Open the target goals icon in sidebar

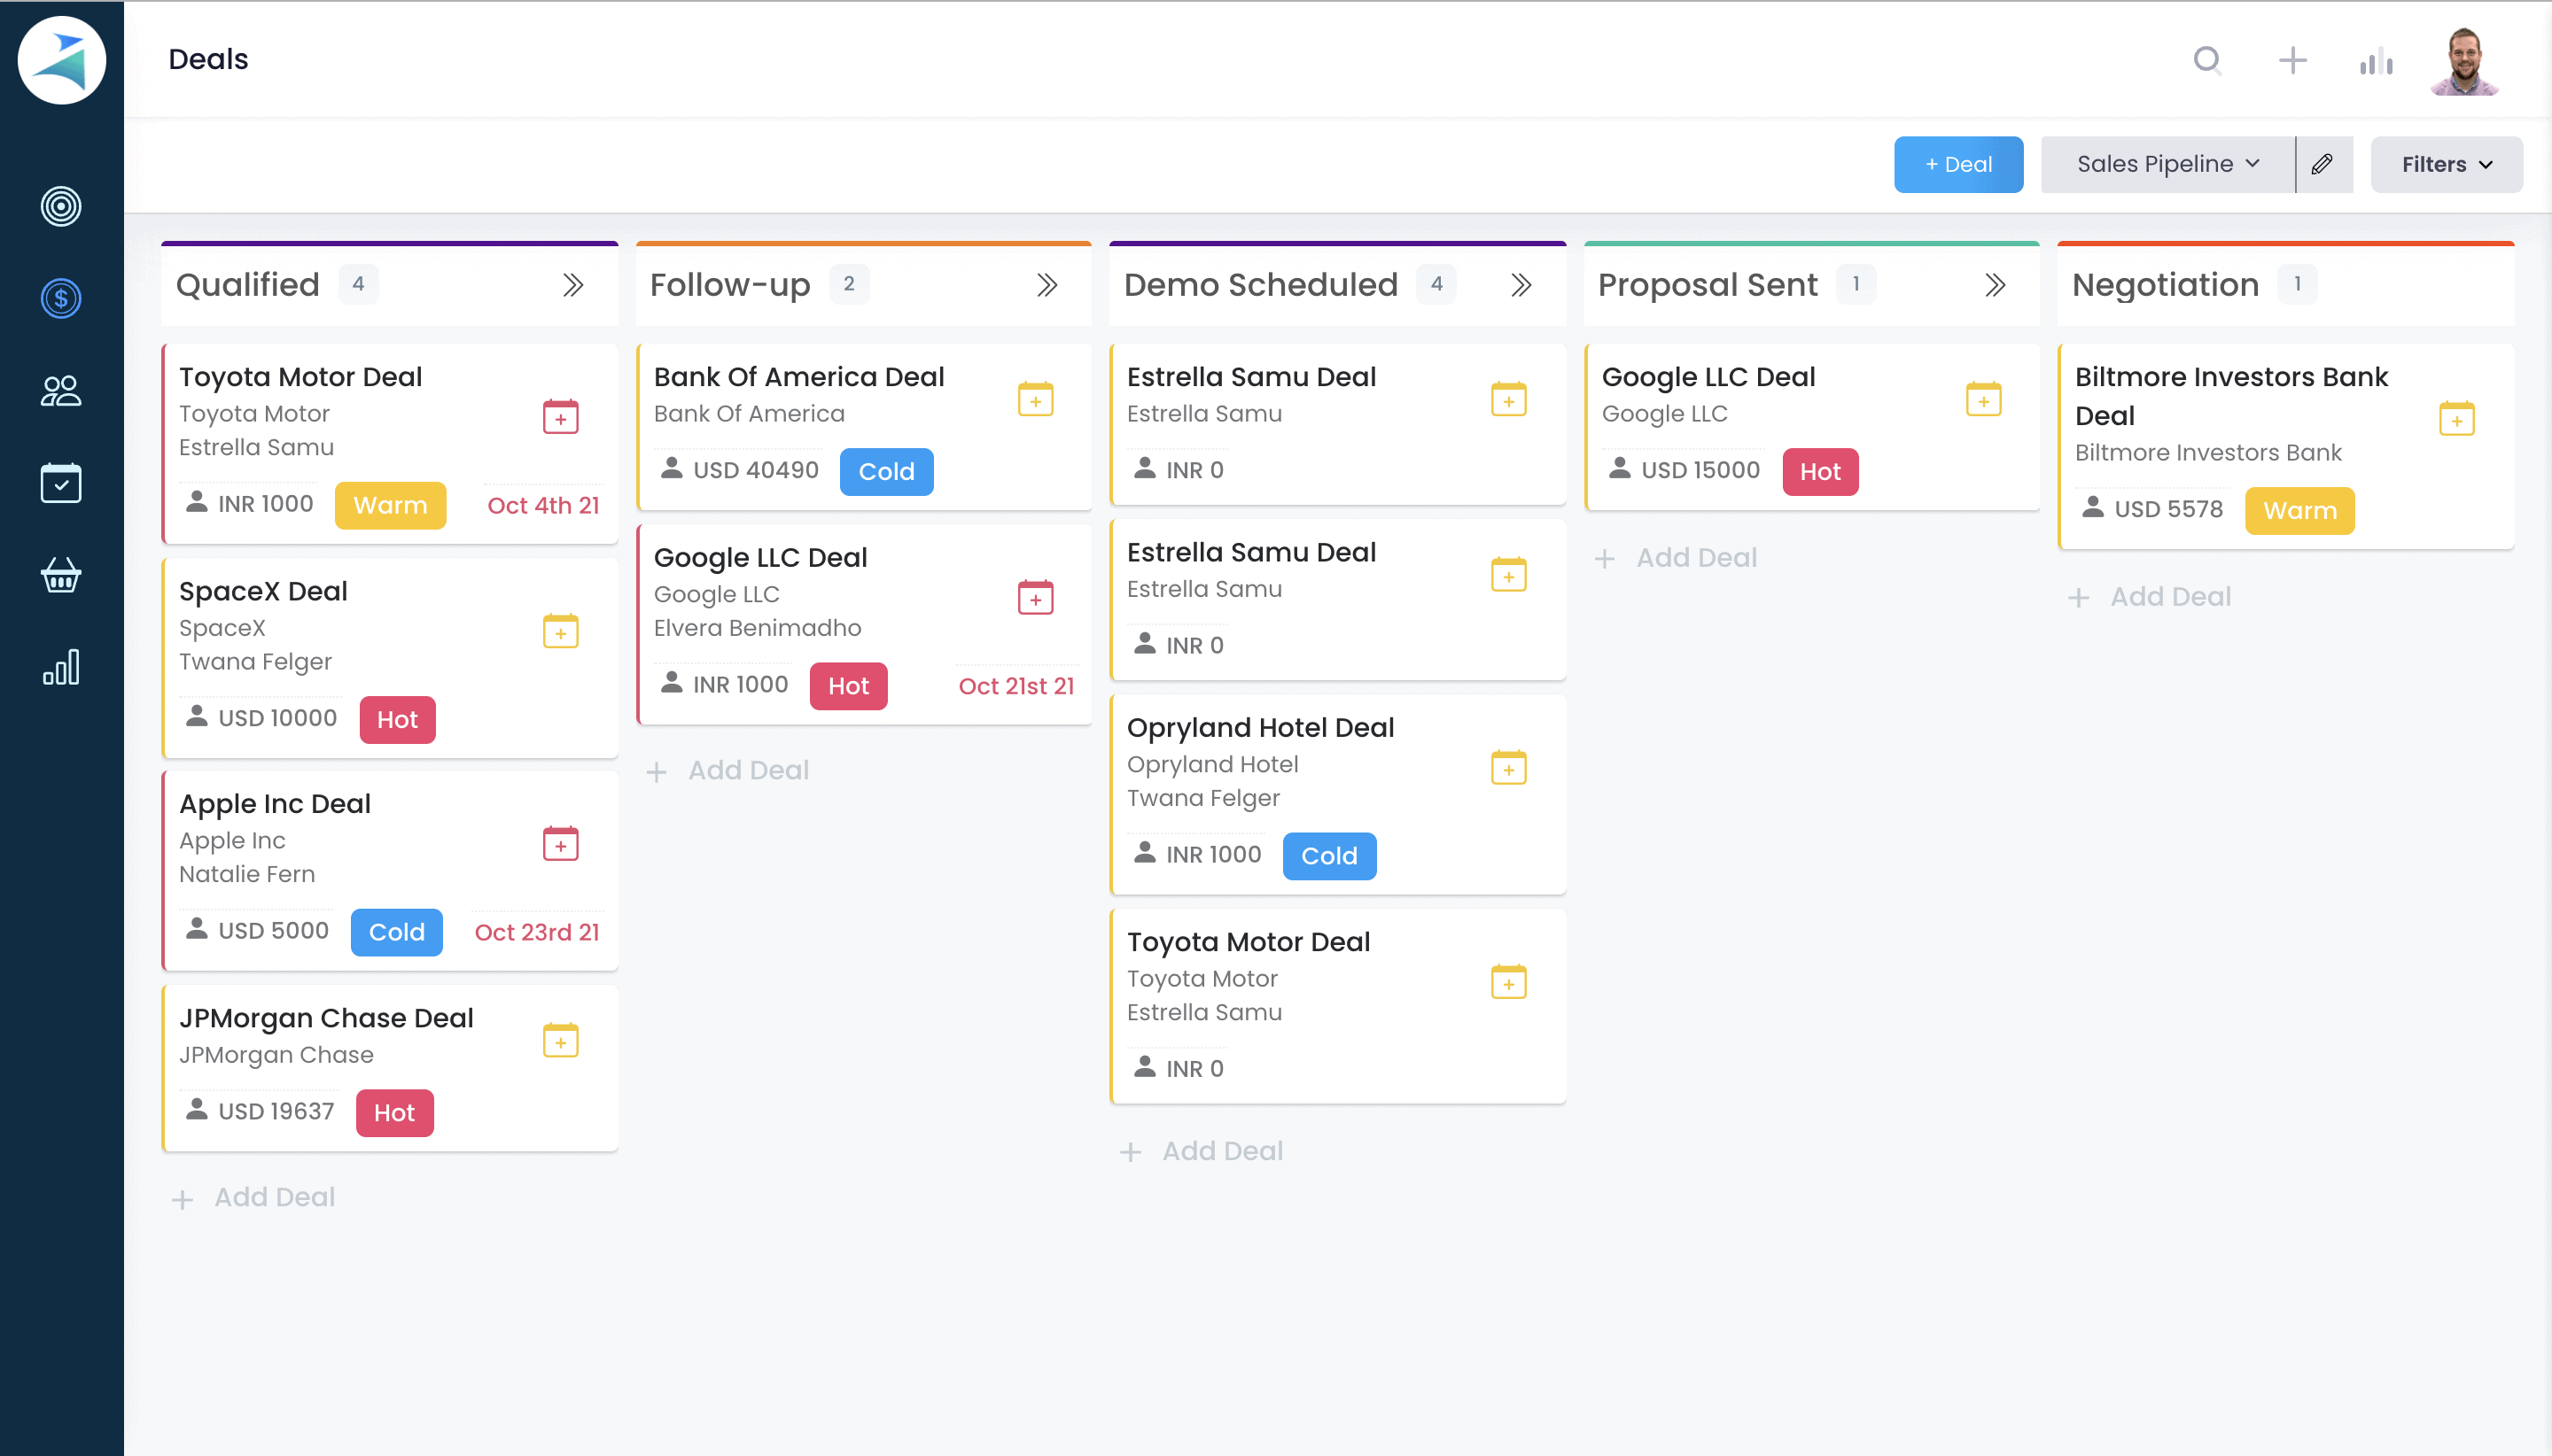tap(61, 206)
